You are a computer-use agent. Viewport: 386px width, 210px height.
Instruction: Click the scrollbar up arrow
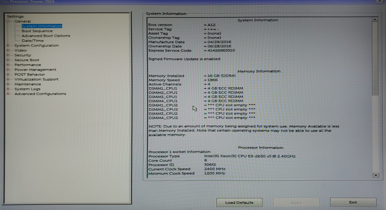[x=375, y=19]
